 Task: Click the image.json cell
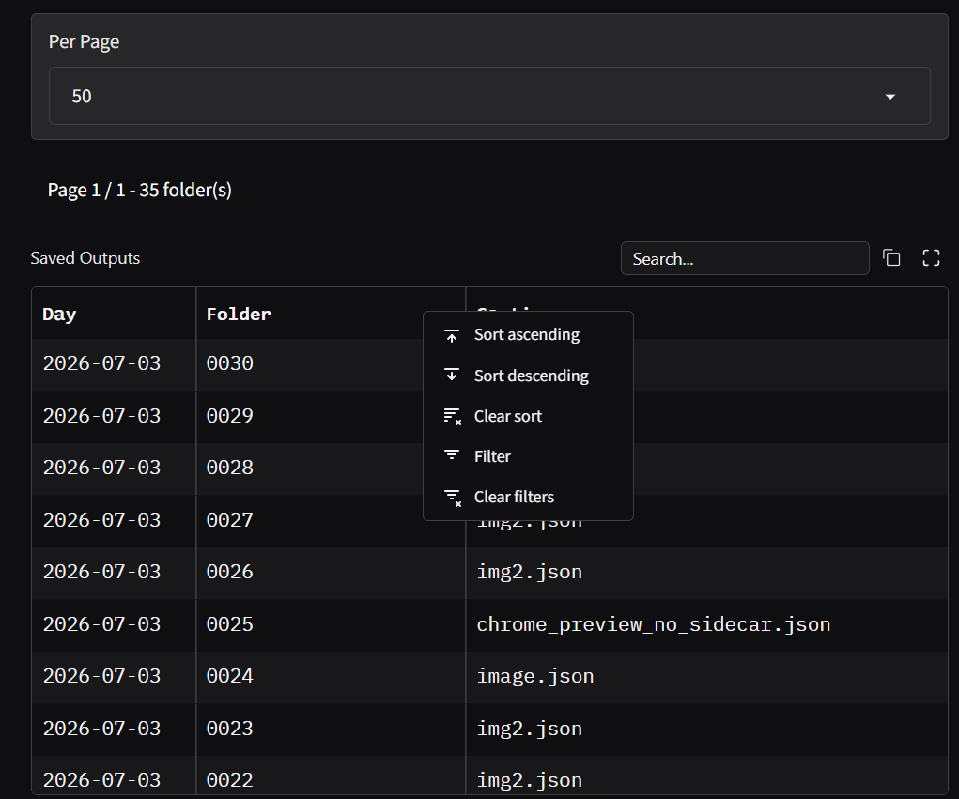coord(706,677)
